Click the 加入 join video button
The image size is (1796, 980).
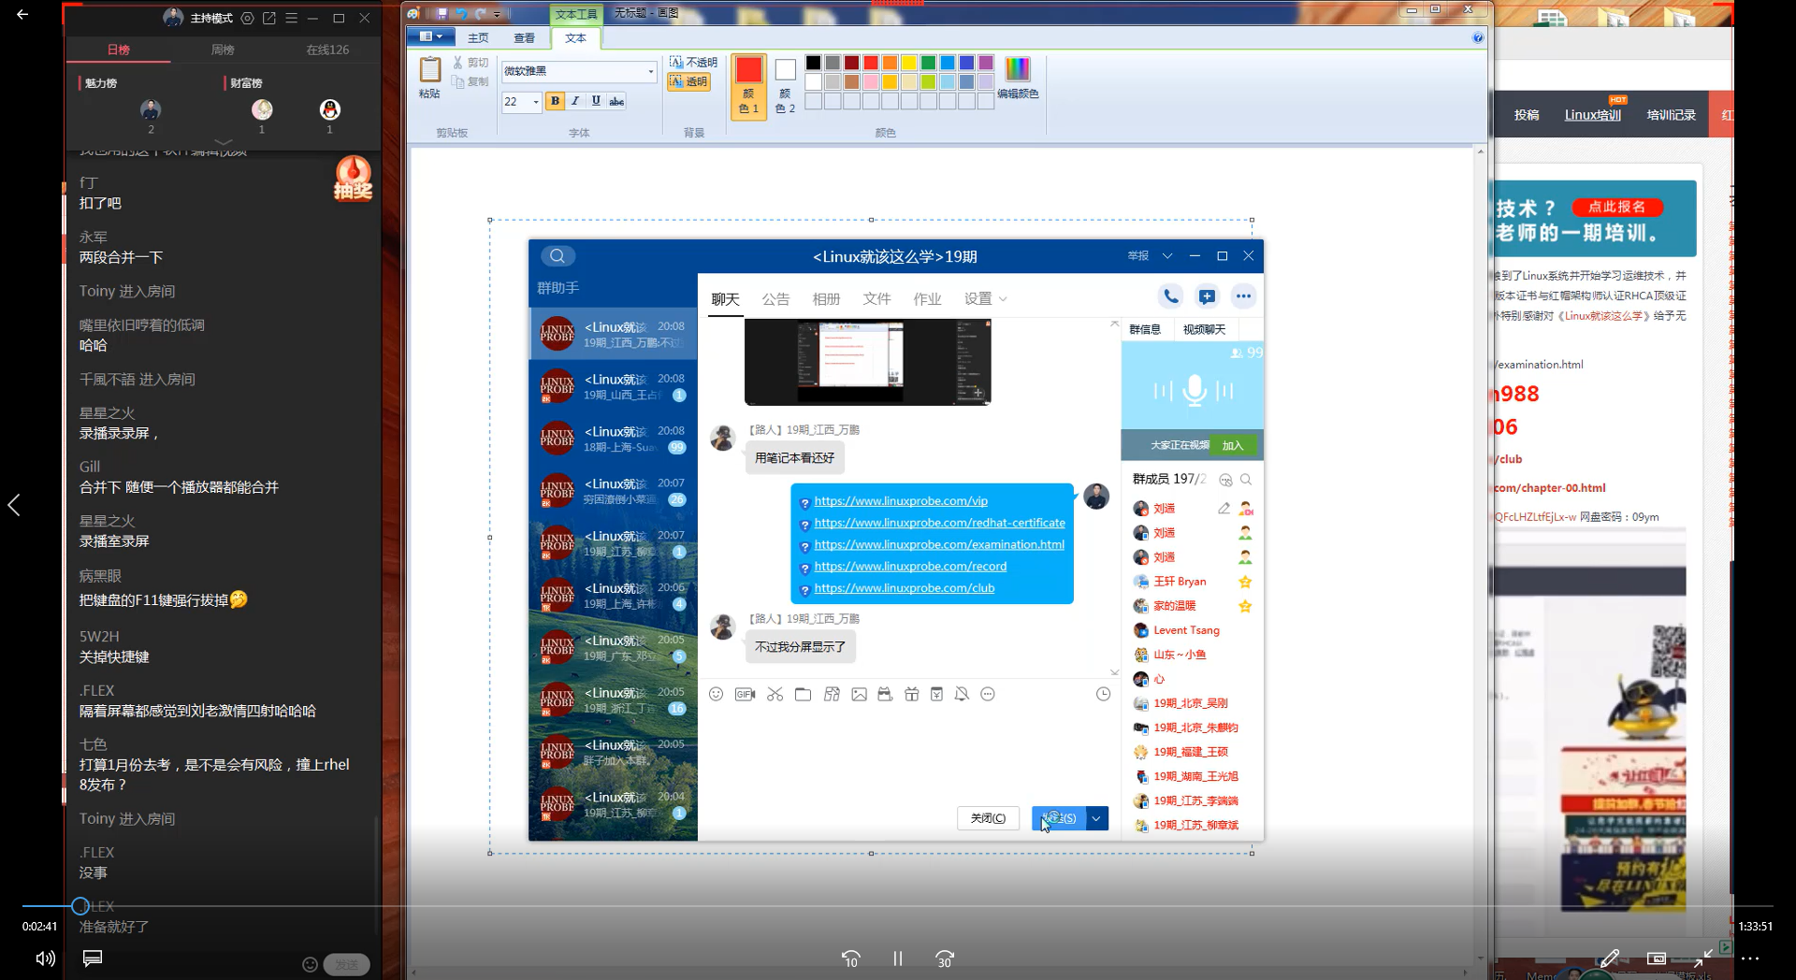pos(1233,445)
